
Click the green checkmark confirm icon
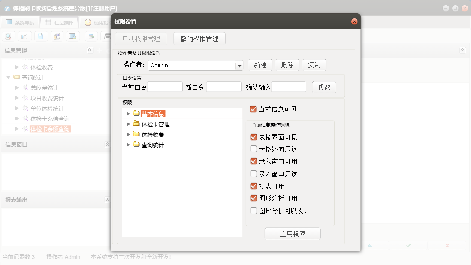pos(408,245)
